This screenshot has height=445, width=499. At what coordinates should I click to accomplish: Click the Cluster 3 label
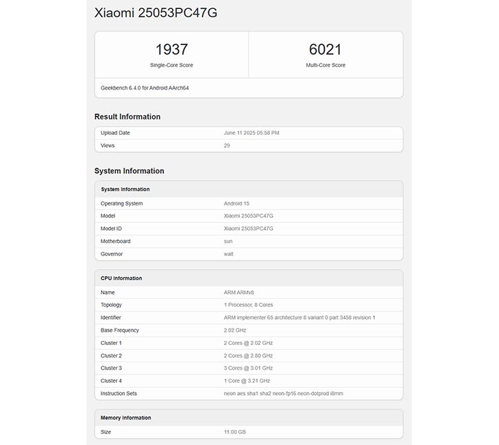[111, 368]
